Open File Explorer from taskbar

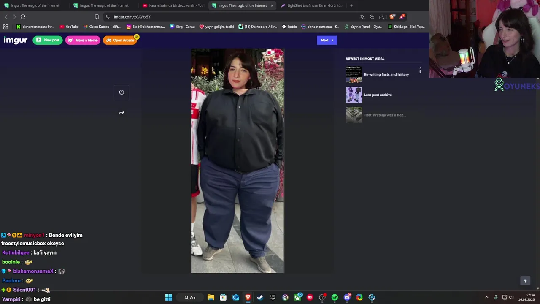211,297
